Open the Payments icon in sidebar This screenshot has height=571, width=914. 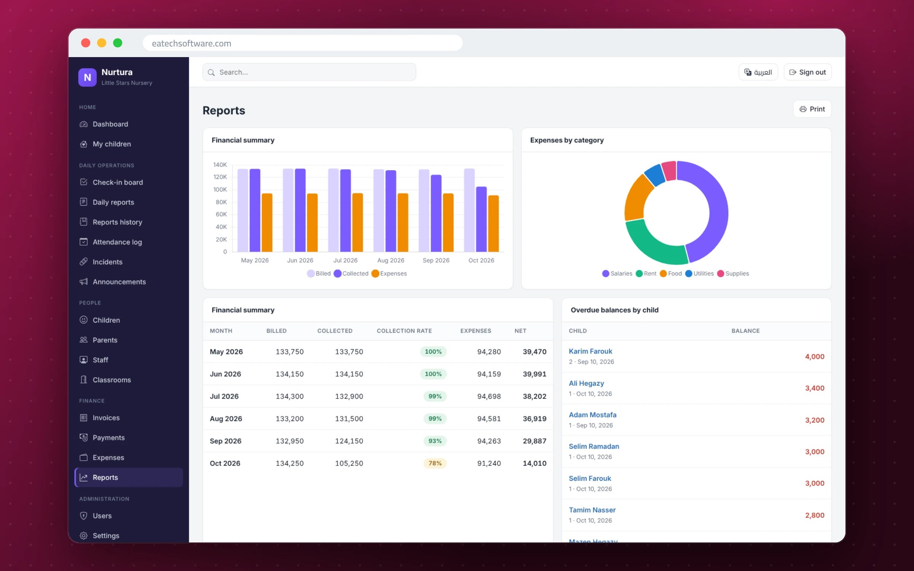click(83, 437)
